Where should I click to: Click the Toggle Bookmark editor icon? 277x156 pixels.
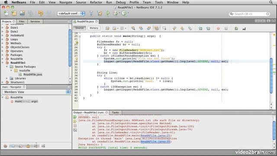190,28
